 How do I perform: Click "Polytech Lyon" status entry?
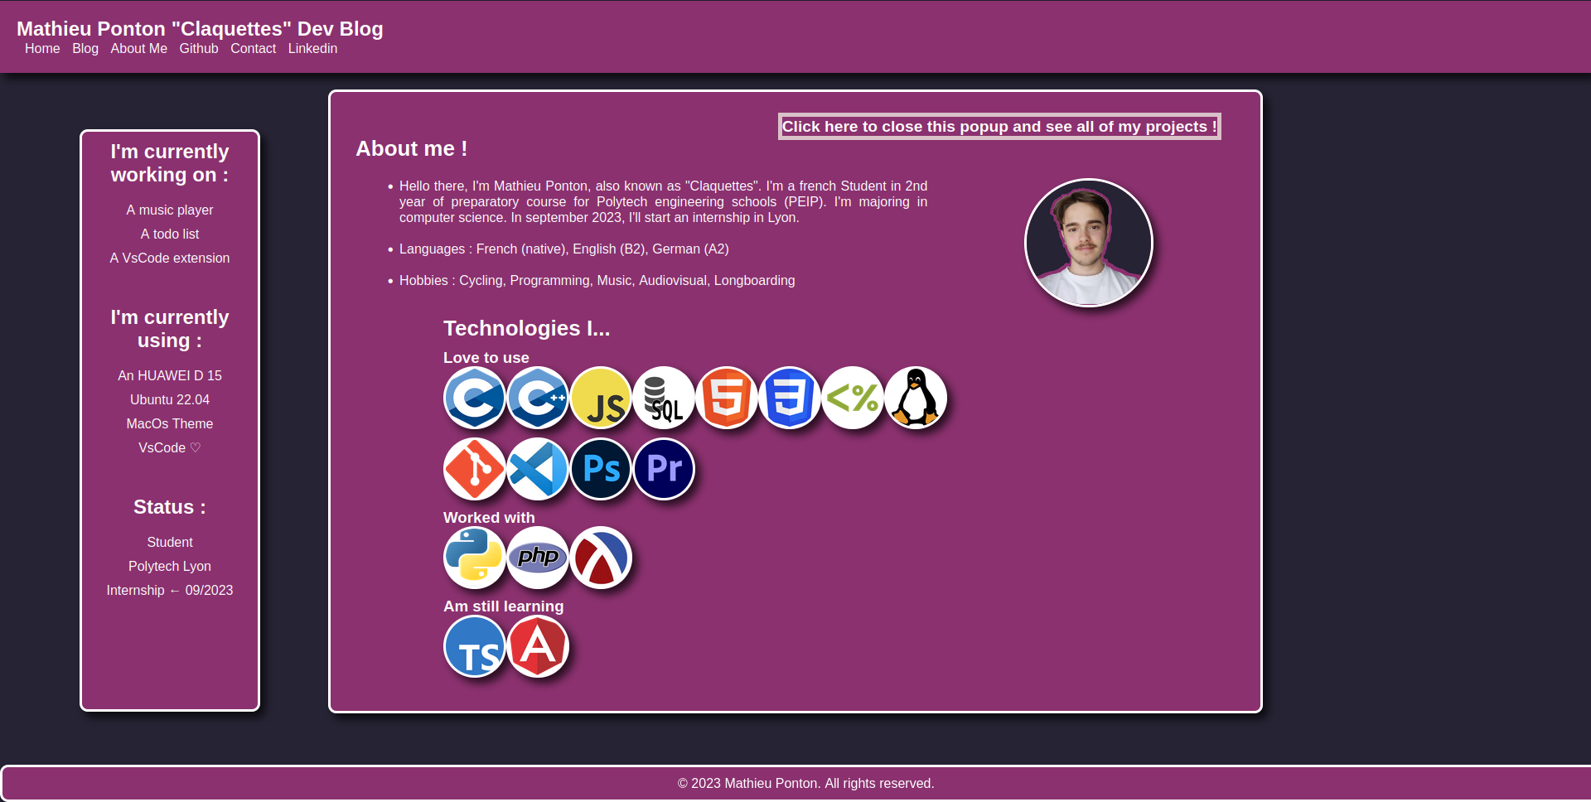[170, 567]
